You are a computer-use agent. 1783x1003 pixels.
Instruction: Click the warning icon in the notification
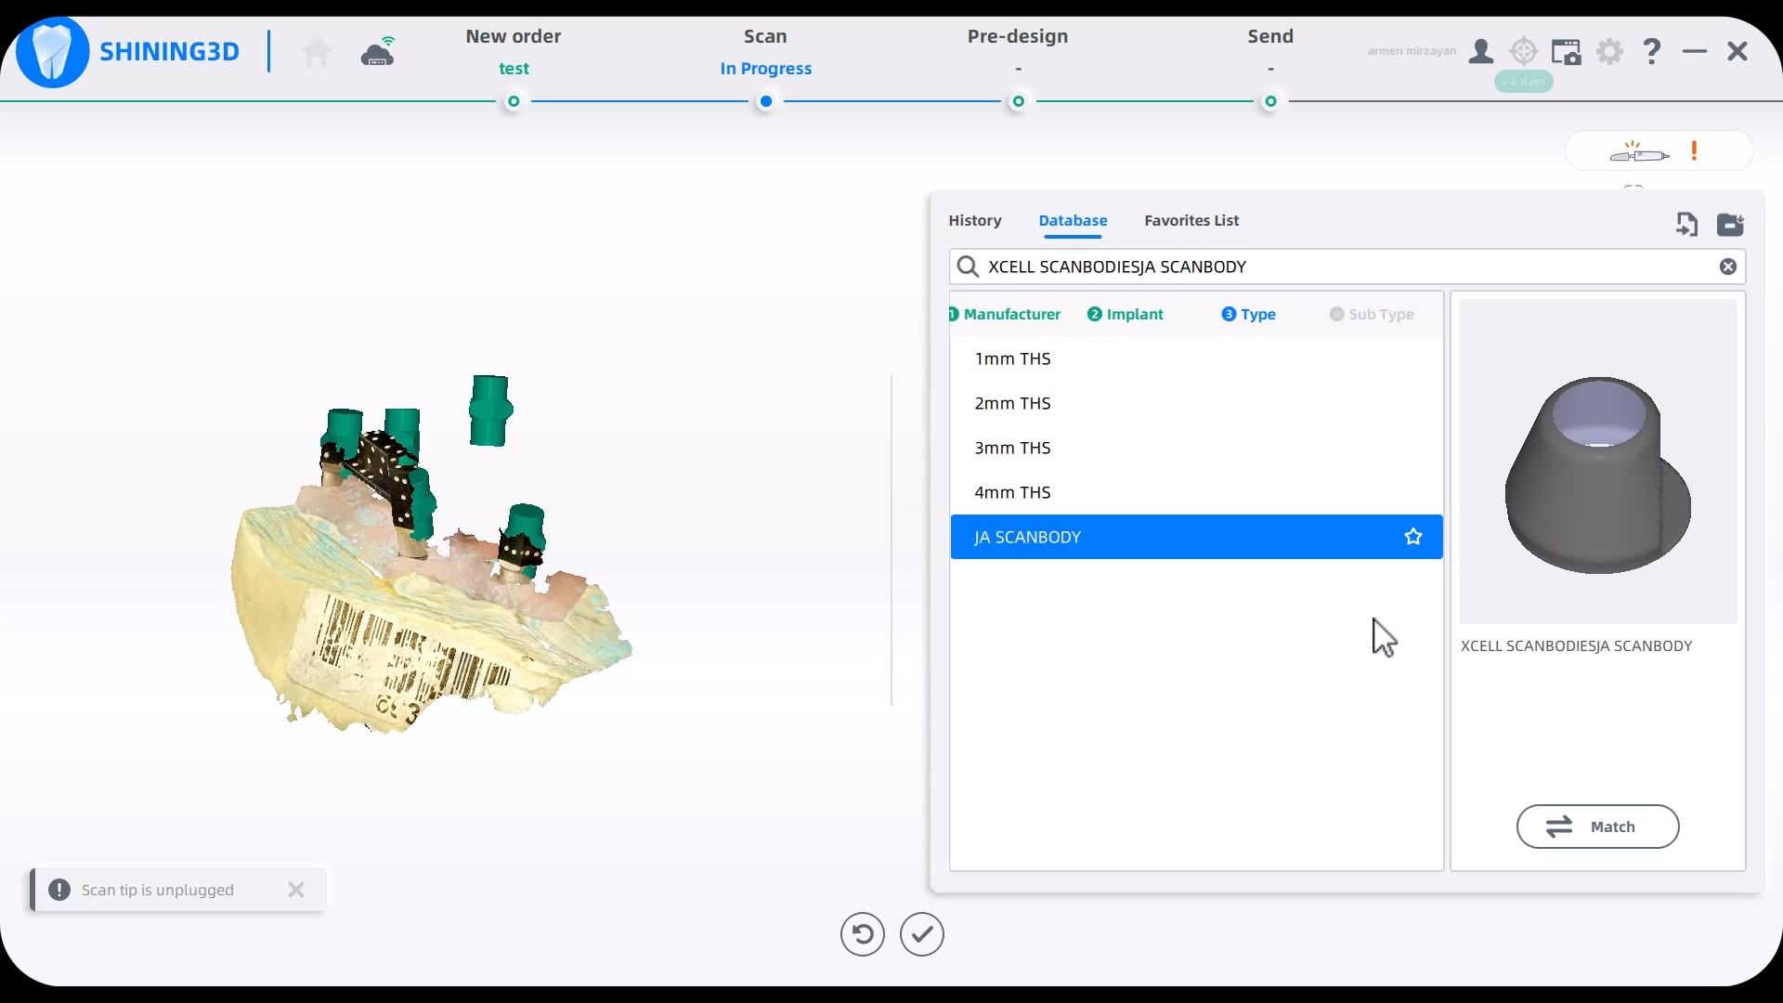(x=59, y=890)
